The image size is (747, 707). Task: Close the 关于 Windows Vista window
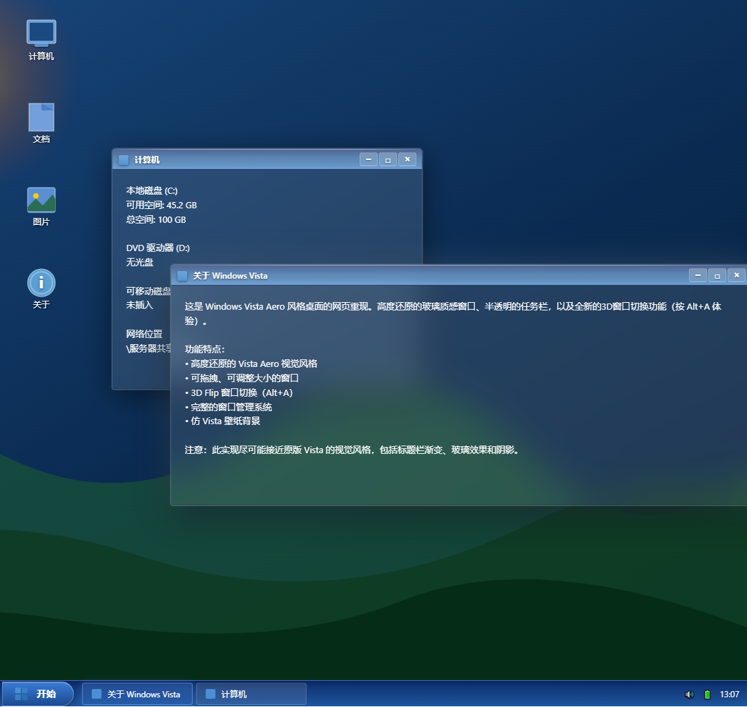click(737, 275)
